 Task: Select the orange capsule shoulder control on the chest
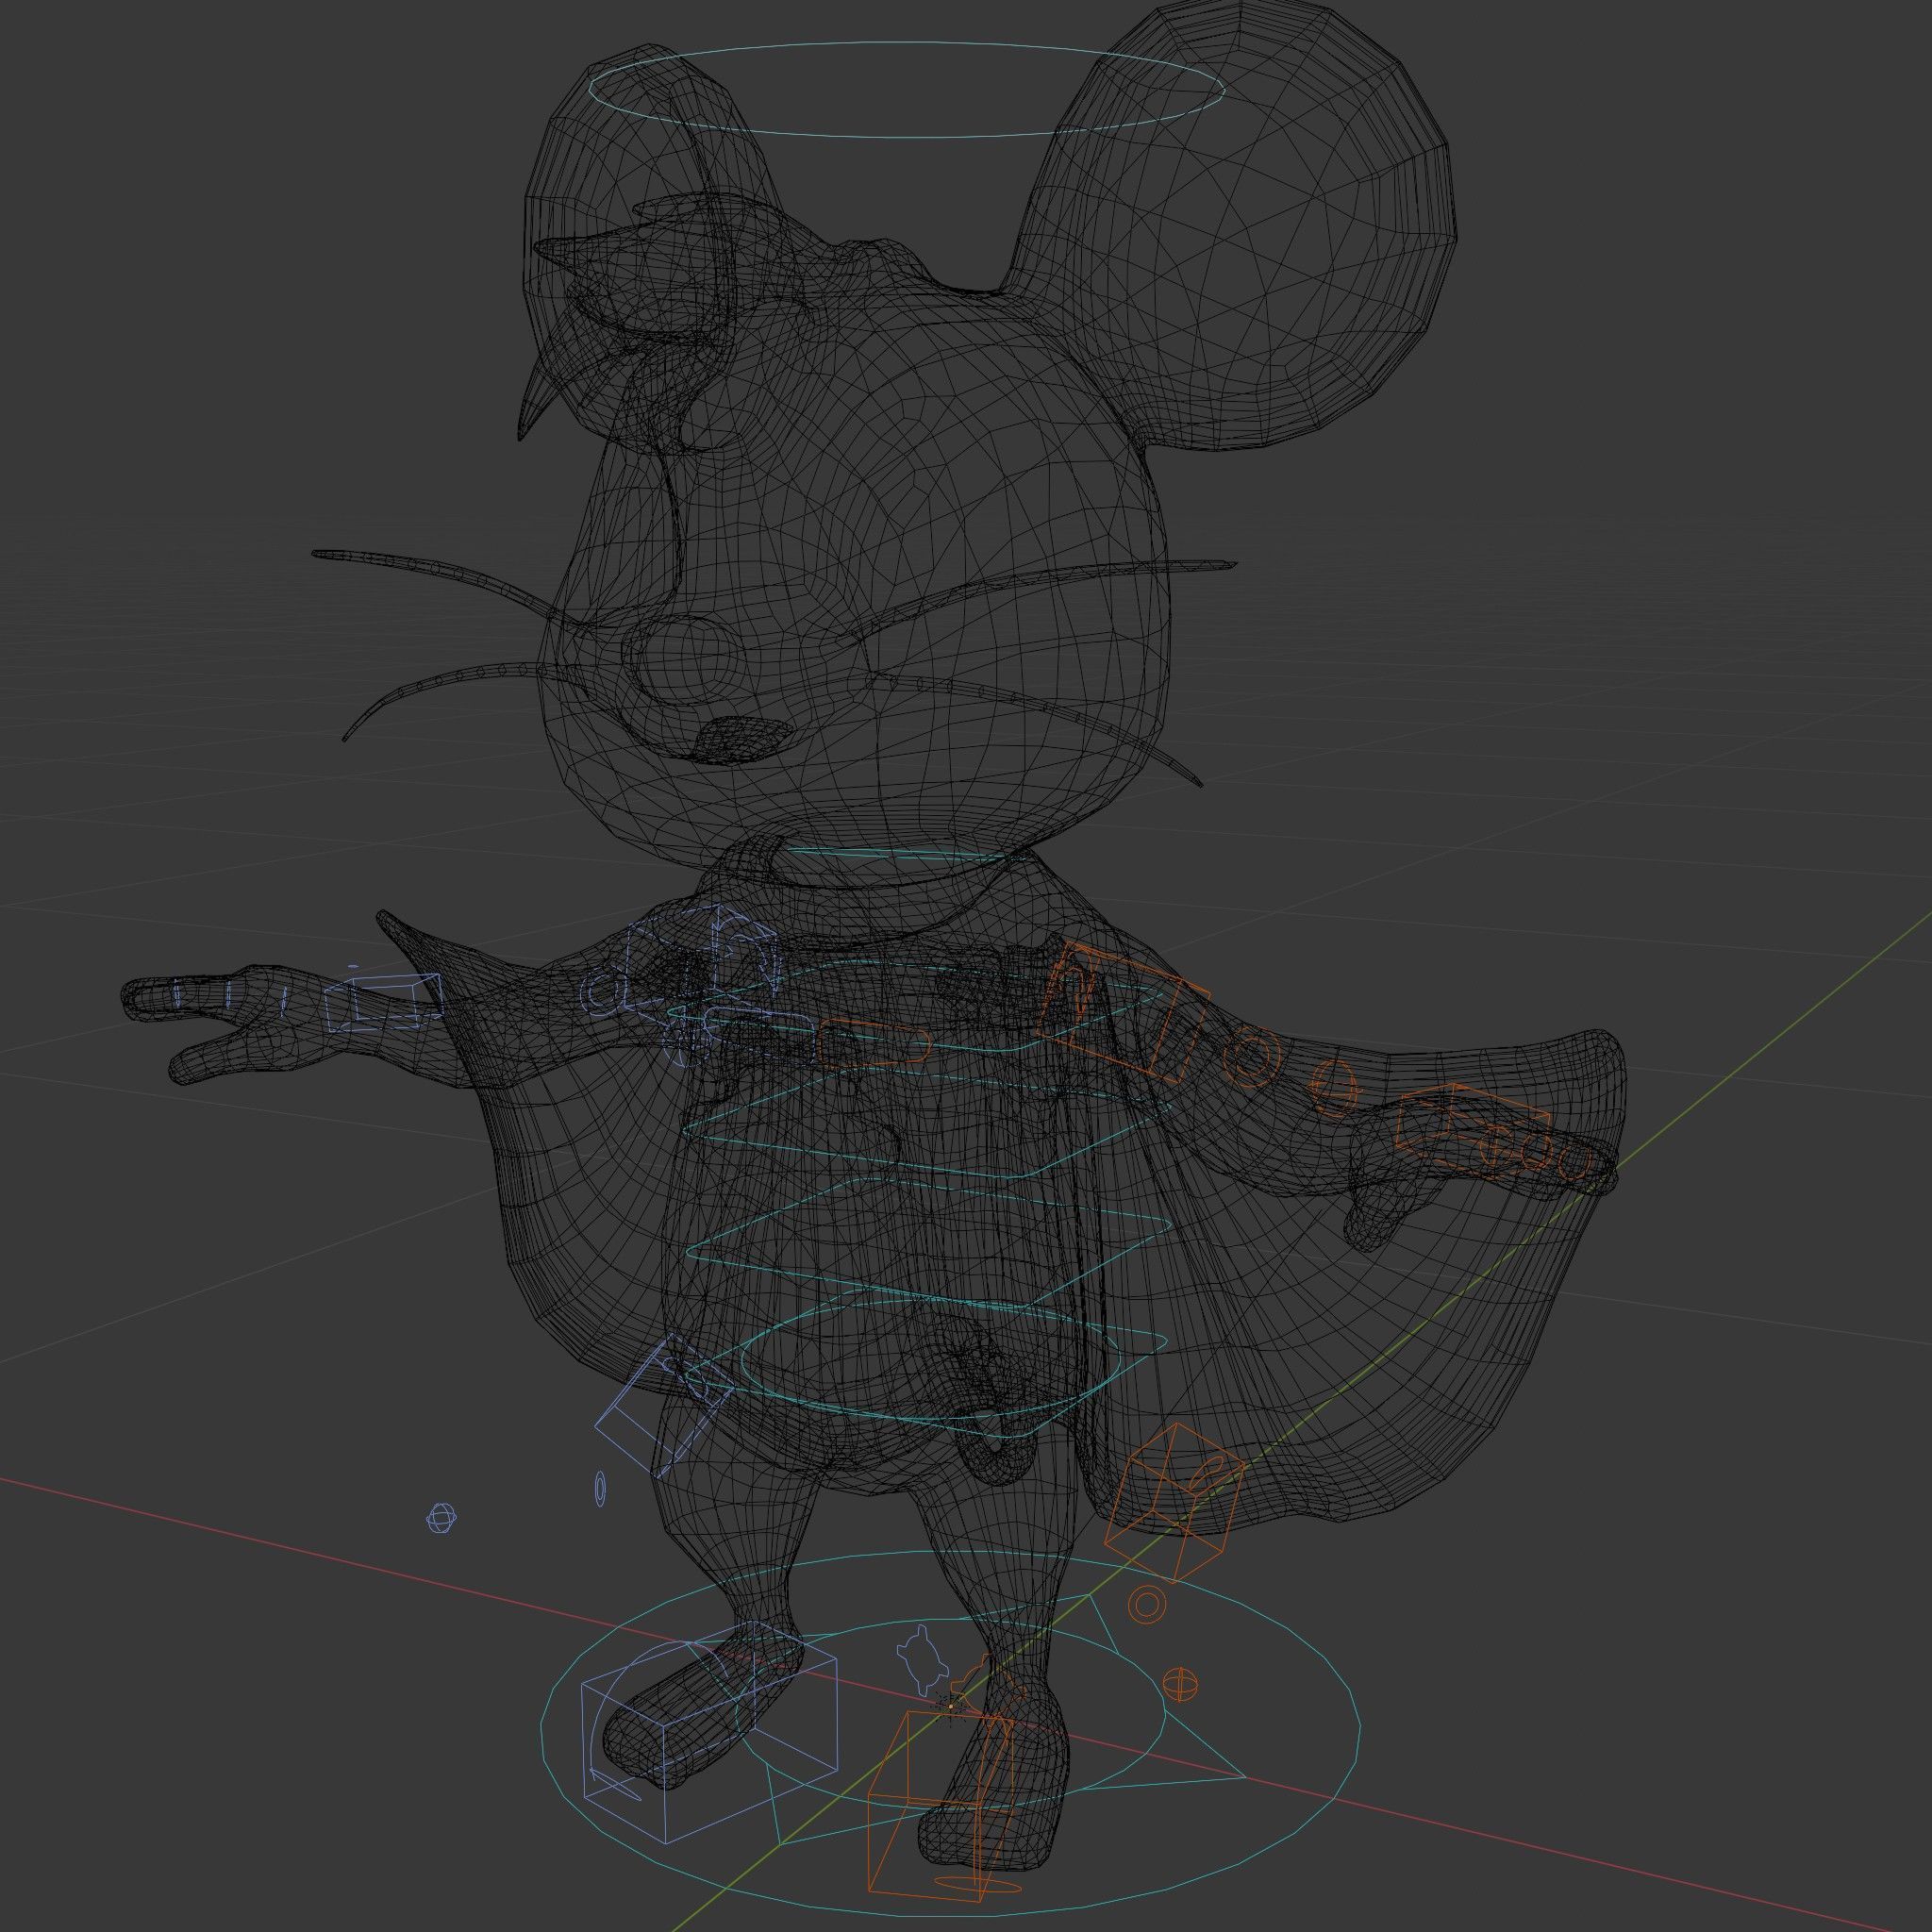(x=874, y=1043)
